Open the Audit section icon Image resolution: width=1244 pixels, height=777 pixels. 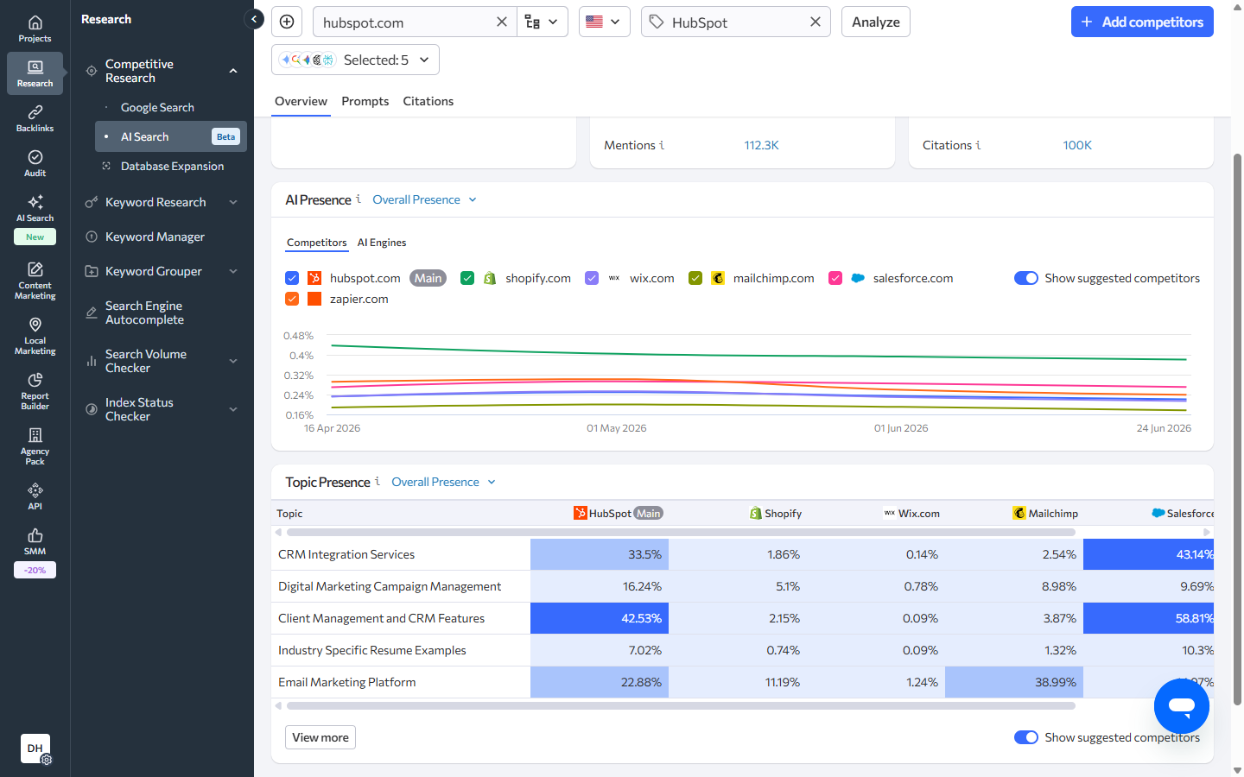tap(35, 163)
